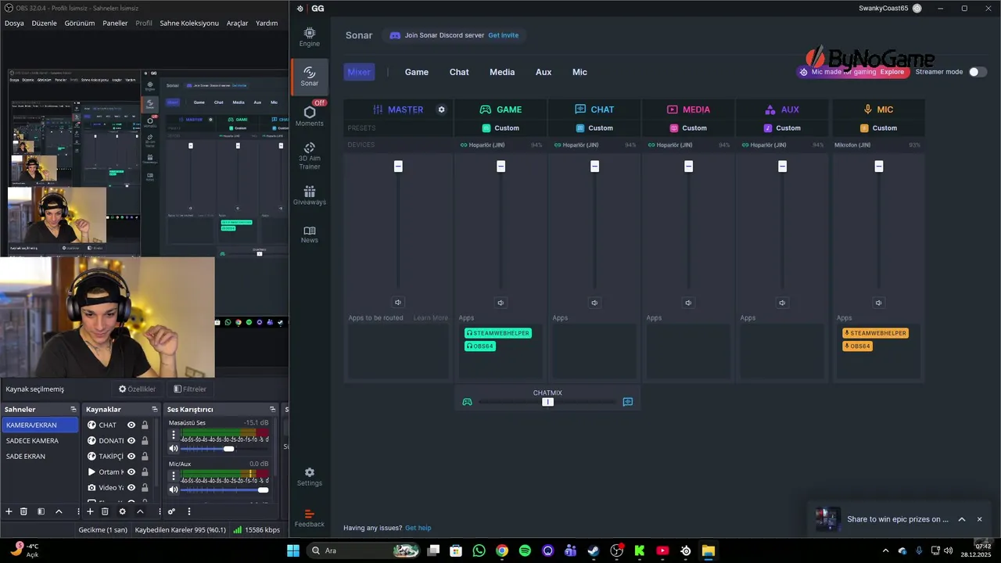
Task: Click Learn More beside Apps to be routed
Action: pos(431,318)
